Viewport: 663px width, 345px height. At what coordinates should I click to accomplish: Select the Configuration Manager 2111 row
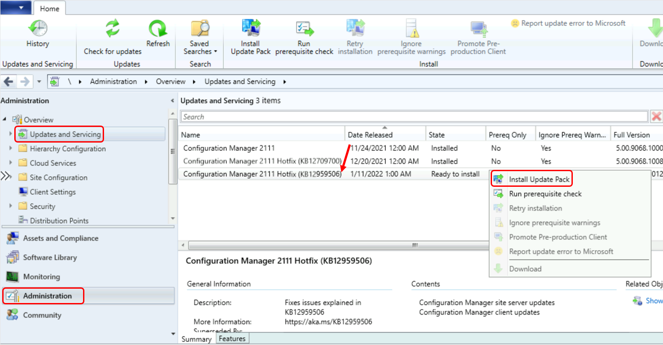coord(421,148)
